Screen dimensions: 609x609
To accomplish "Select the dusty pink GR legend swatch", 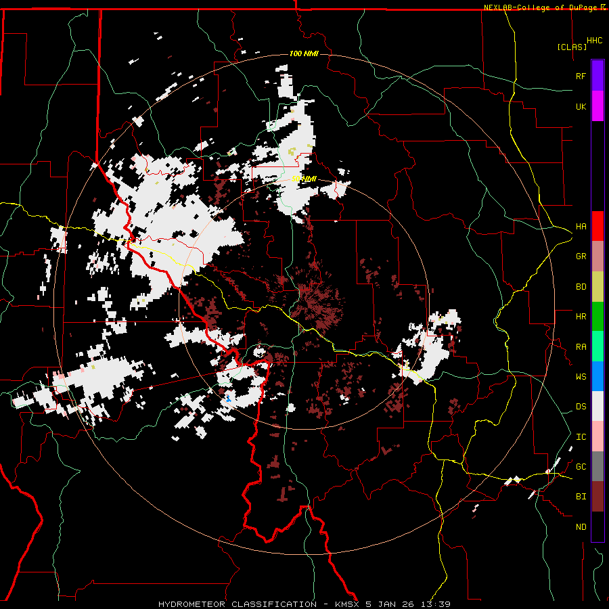I will click(597, 256).
